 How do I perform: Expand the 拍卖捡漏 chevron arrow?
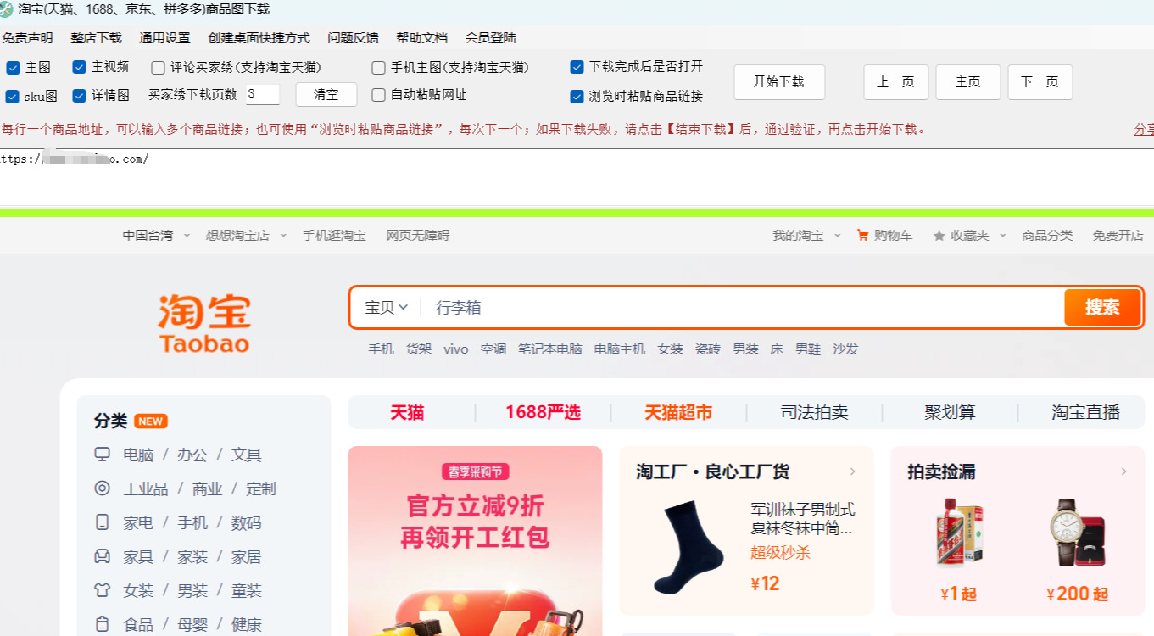(x=1124, y=471)
